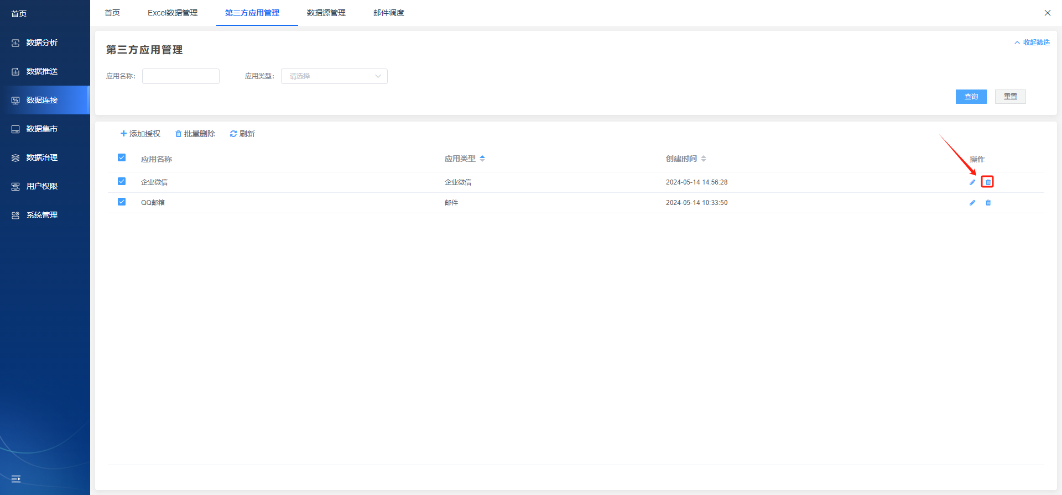
Task: Delete the 企业微信 row
Action: 988,182
